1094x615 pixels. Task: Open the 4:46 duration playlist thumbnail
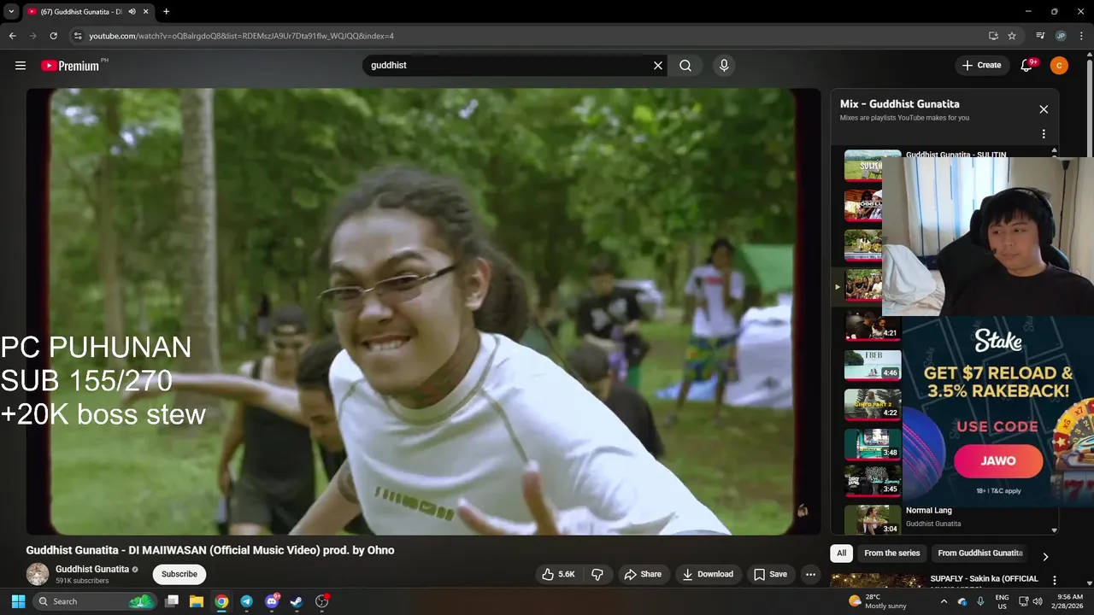873,365
